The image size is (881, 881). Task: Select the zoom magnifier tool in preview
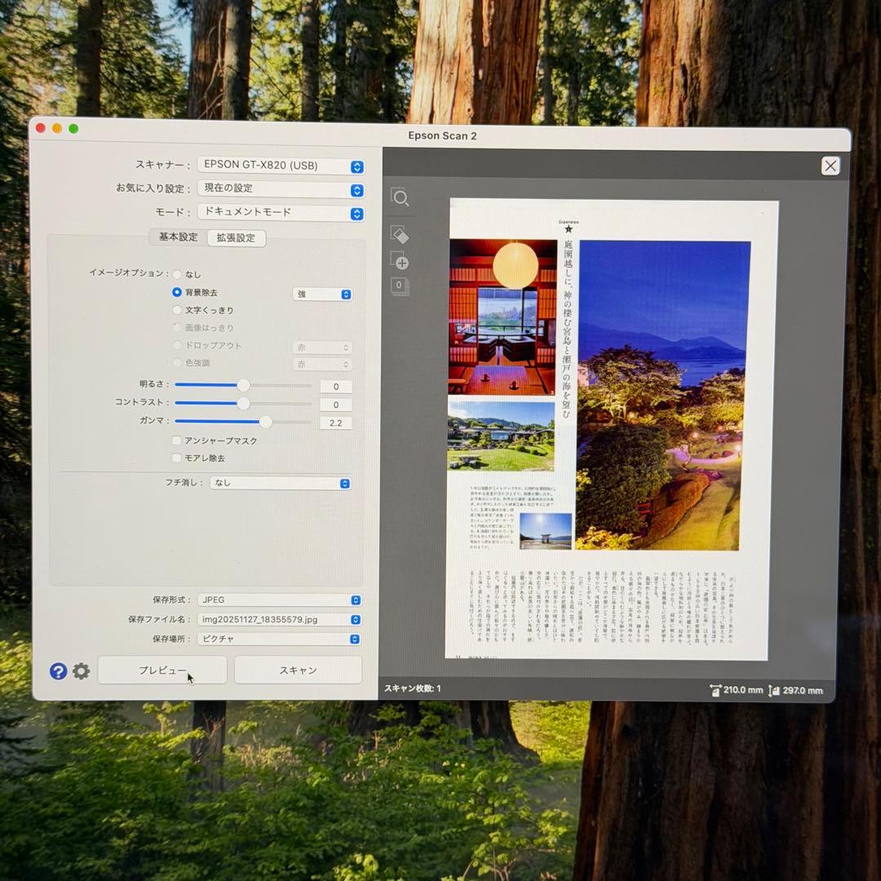coord(400,197)
